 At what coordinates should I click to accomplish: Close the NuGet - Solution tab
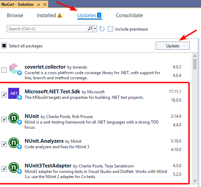pos(45,5)
